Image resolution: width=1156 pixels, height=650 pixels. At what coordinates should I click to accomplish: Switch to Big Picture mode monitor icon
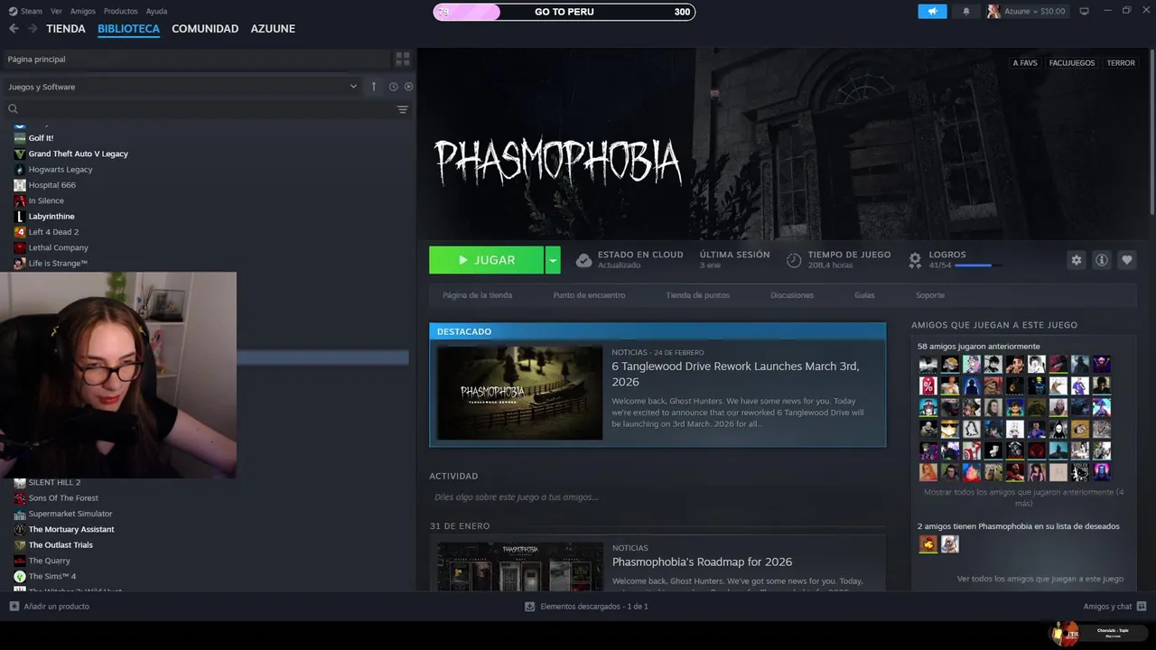coord(1085,12)
